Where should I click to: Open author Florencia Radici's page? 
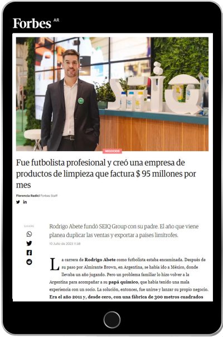(x=28, y=196)
